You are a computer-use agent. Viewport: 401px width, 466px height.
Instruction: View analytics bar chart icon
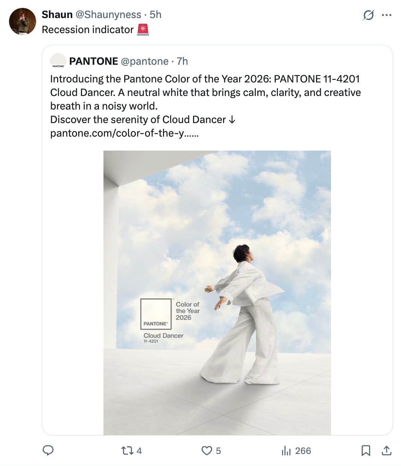coord(286,451)
